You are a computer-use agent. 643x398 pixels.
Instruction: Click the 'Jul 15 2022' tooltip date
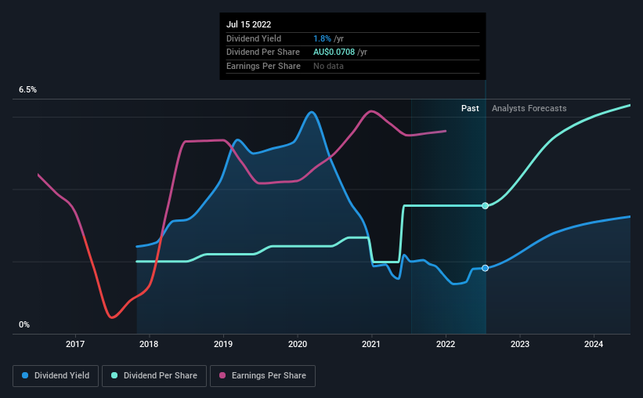pos(248,24)
